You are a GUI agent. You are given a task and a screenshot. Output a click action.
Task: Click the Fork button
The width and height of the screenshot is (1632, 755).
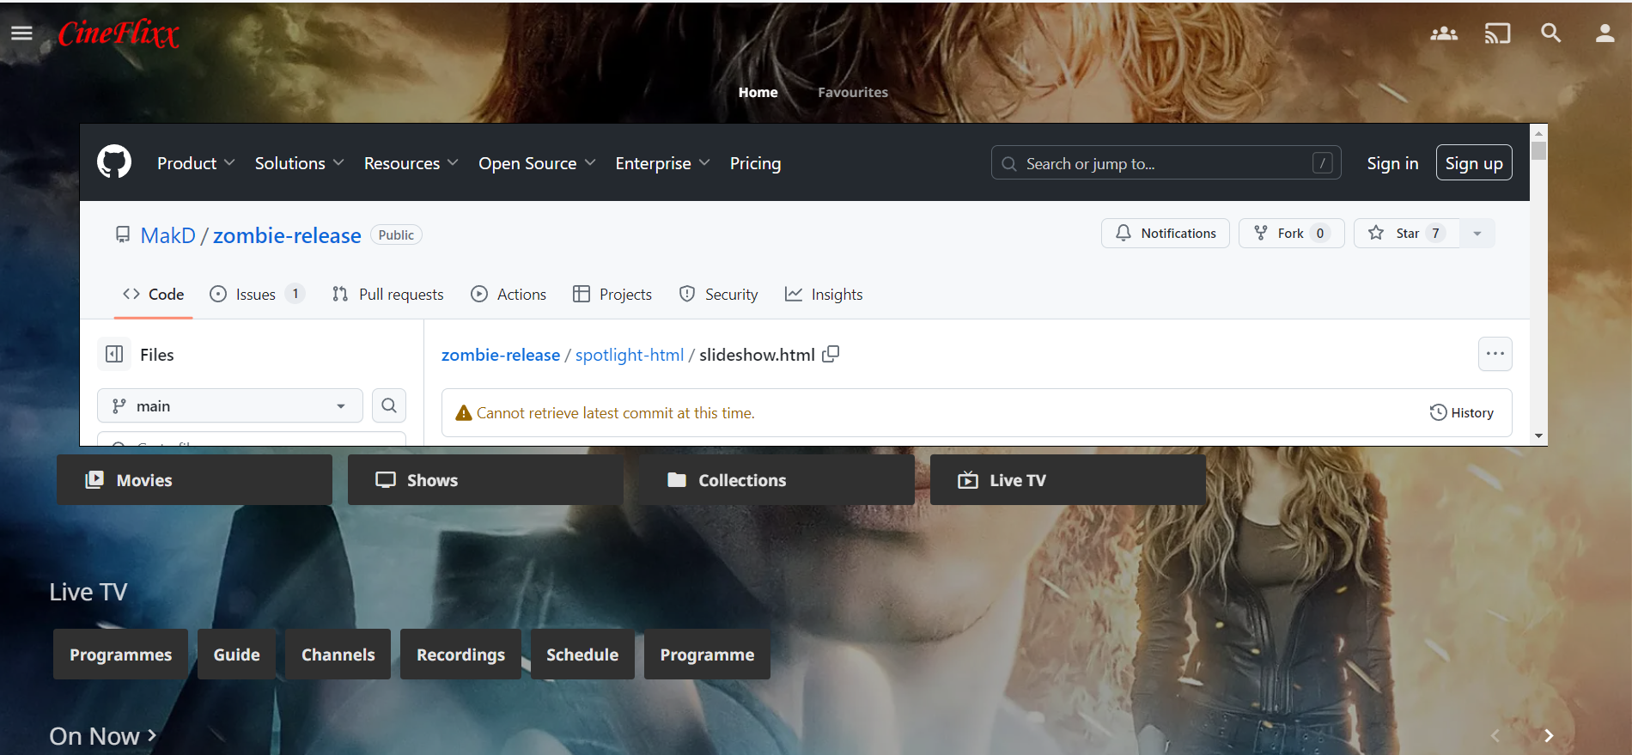click(x=1291, y=233)
